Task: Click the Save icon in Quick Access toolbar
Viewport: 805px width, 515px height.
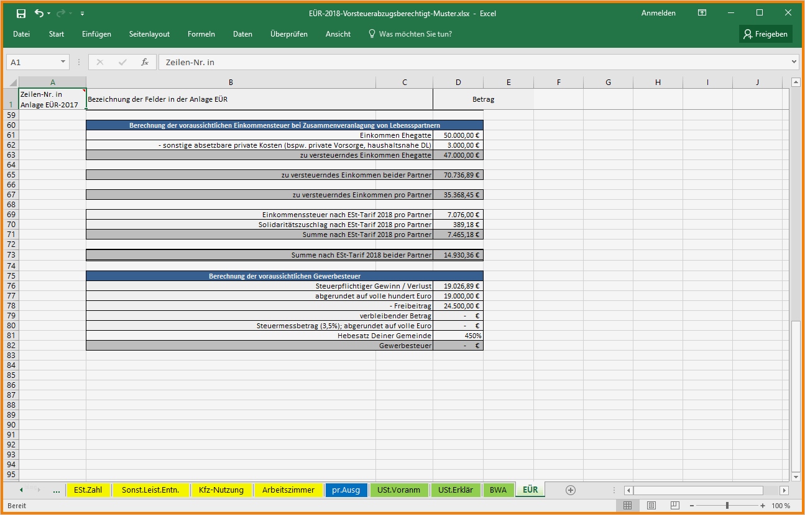Action: click(x=21, y=12)
